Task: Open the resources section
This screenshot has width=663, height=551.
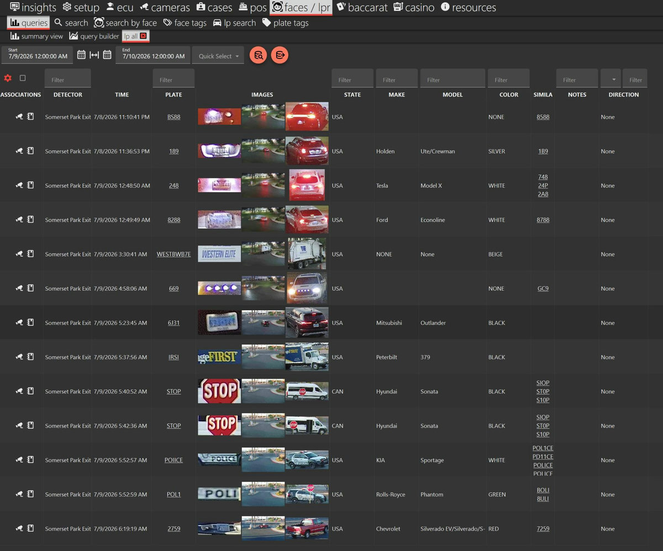Action: 468,8
